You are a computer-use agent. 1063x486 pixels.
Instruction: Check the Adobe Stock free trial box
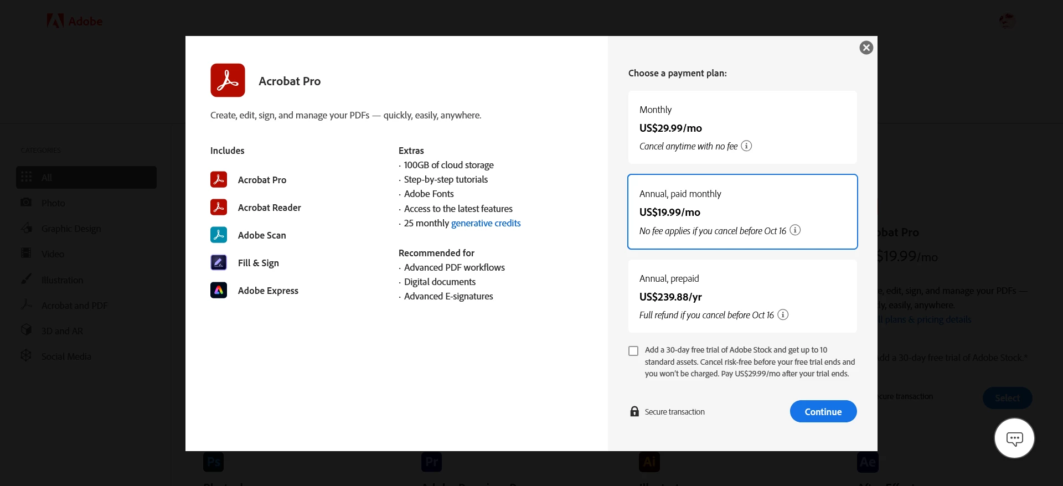[633, 351]
